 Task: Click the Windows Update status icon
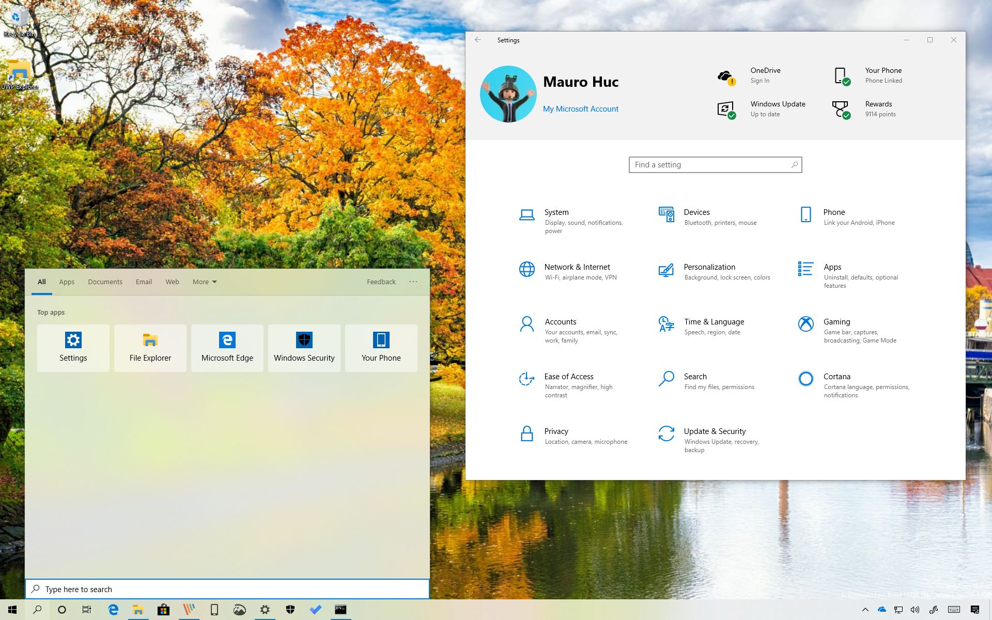pyautogui.click(x=726, y=110)
